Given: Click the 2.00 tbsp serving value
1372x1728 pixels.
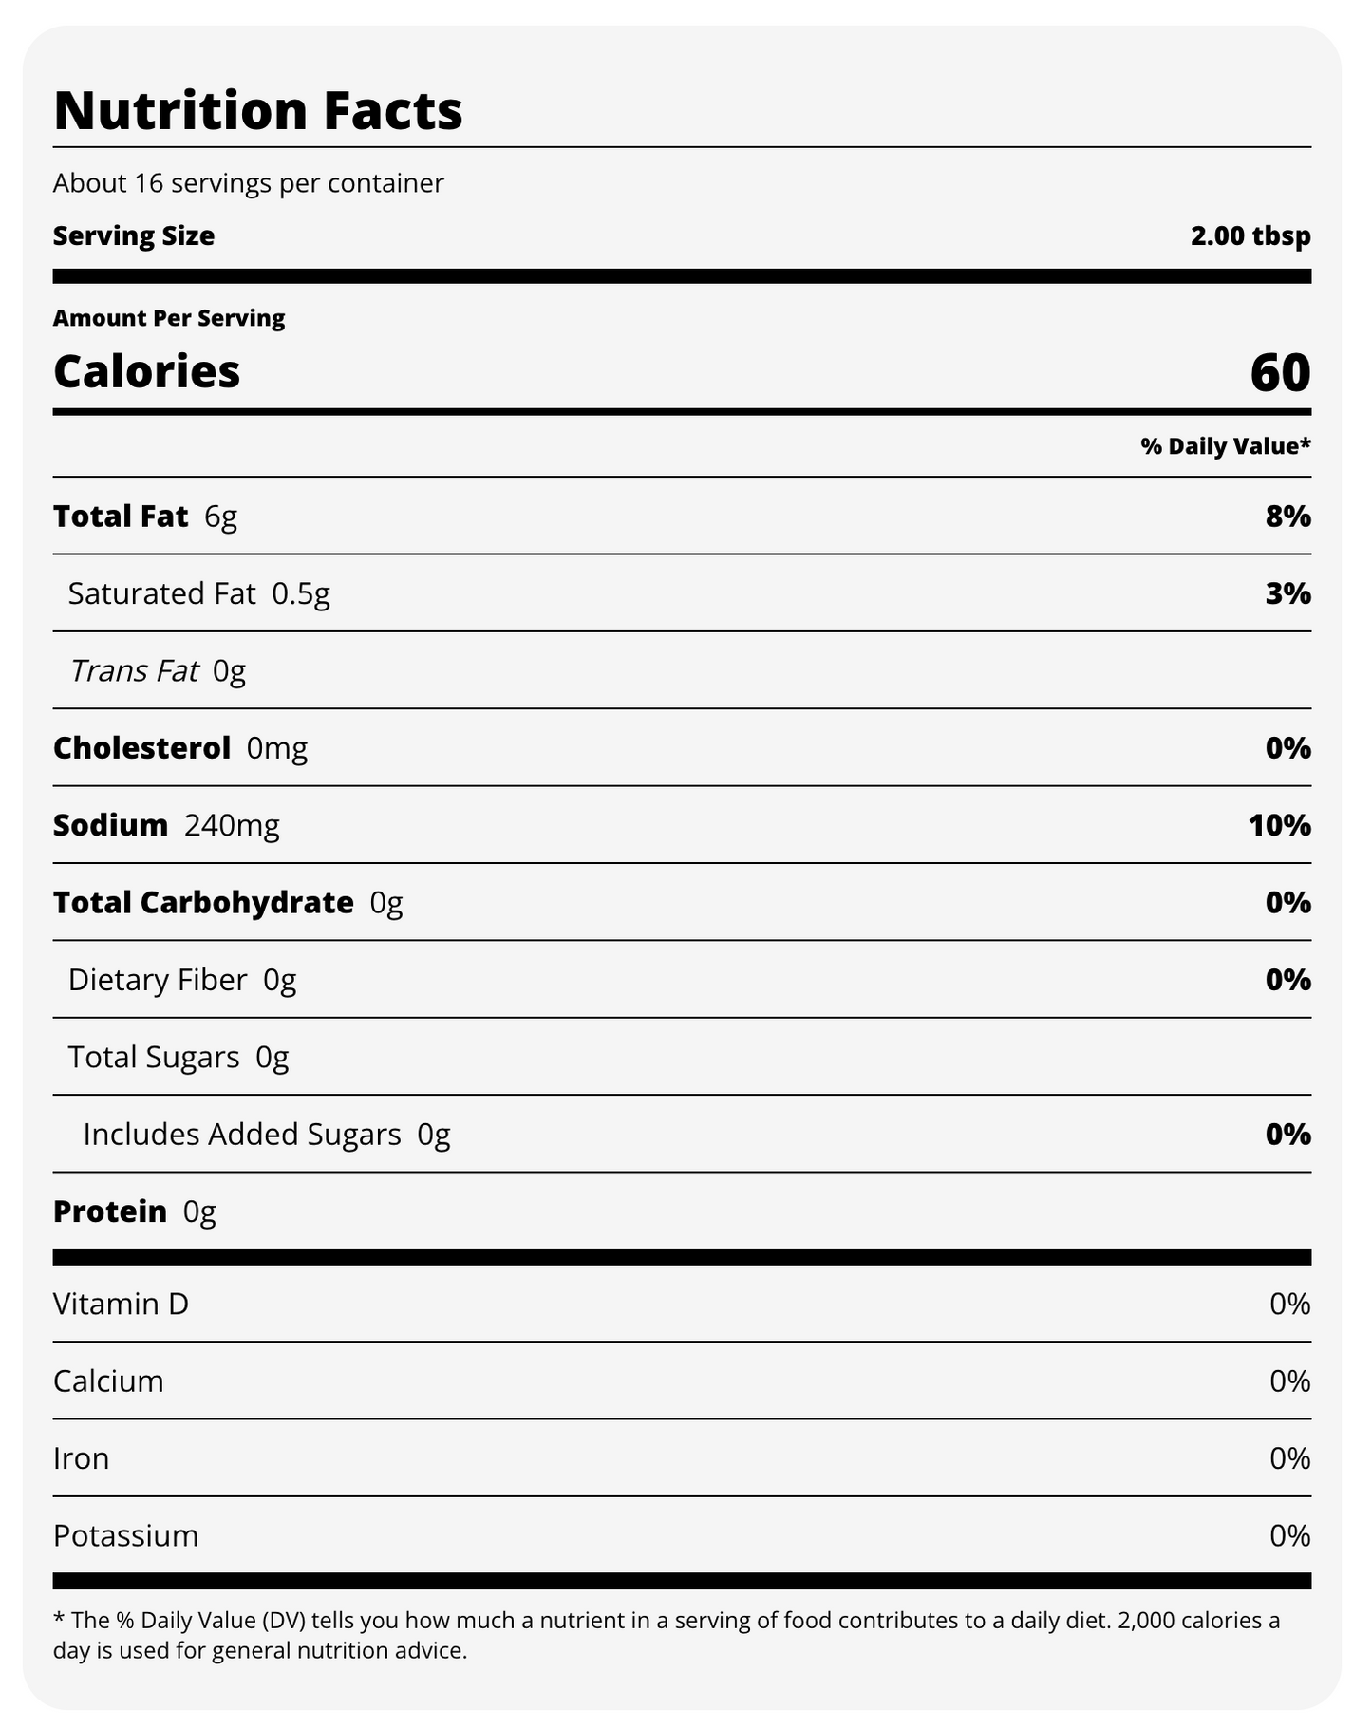Looking at the screenshot, I should (1250, 235).
